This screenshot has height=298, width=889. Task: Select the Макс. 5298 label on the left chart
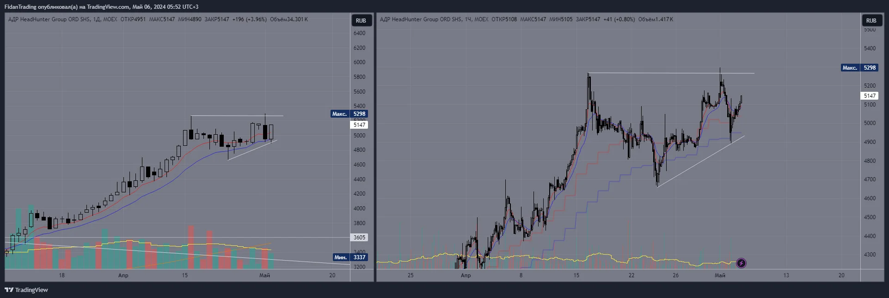pos(349,114)
